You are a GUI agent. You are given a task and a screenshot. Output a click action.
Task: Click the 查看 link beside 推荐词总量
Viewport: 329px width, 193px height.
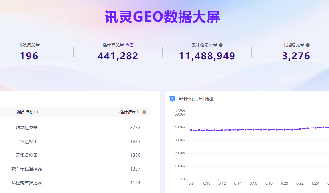(x=129, y=45)
